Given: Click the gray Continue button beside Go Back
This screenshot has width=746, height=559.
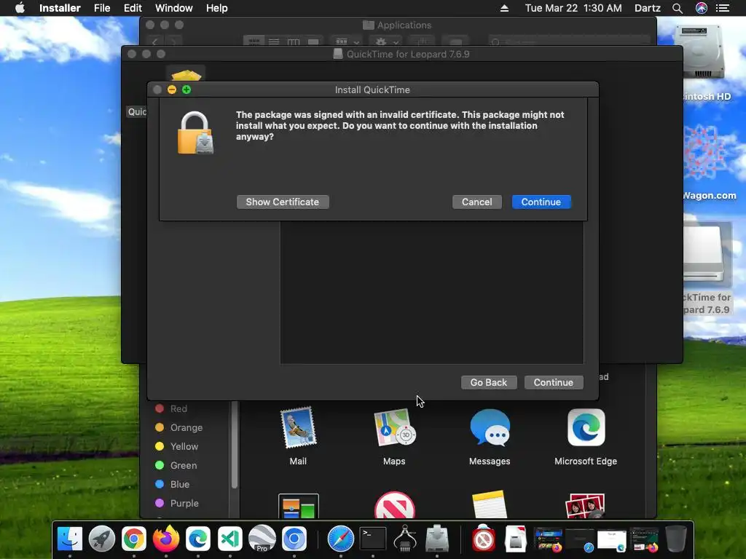Looking at the screenshot, I should pos(554,383).
